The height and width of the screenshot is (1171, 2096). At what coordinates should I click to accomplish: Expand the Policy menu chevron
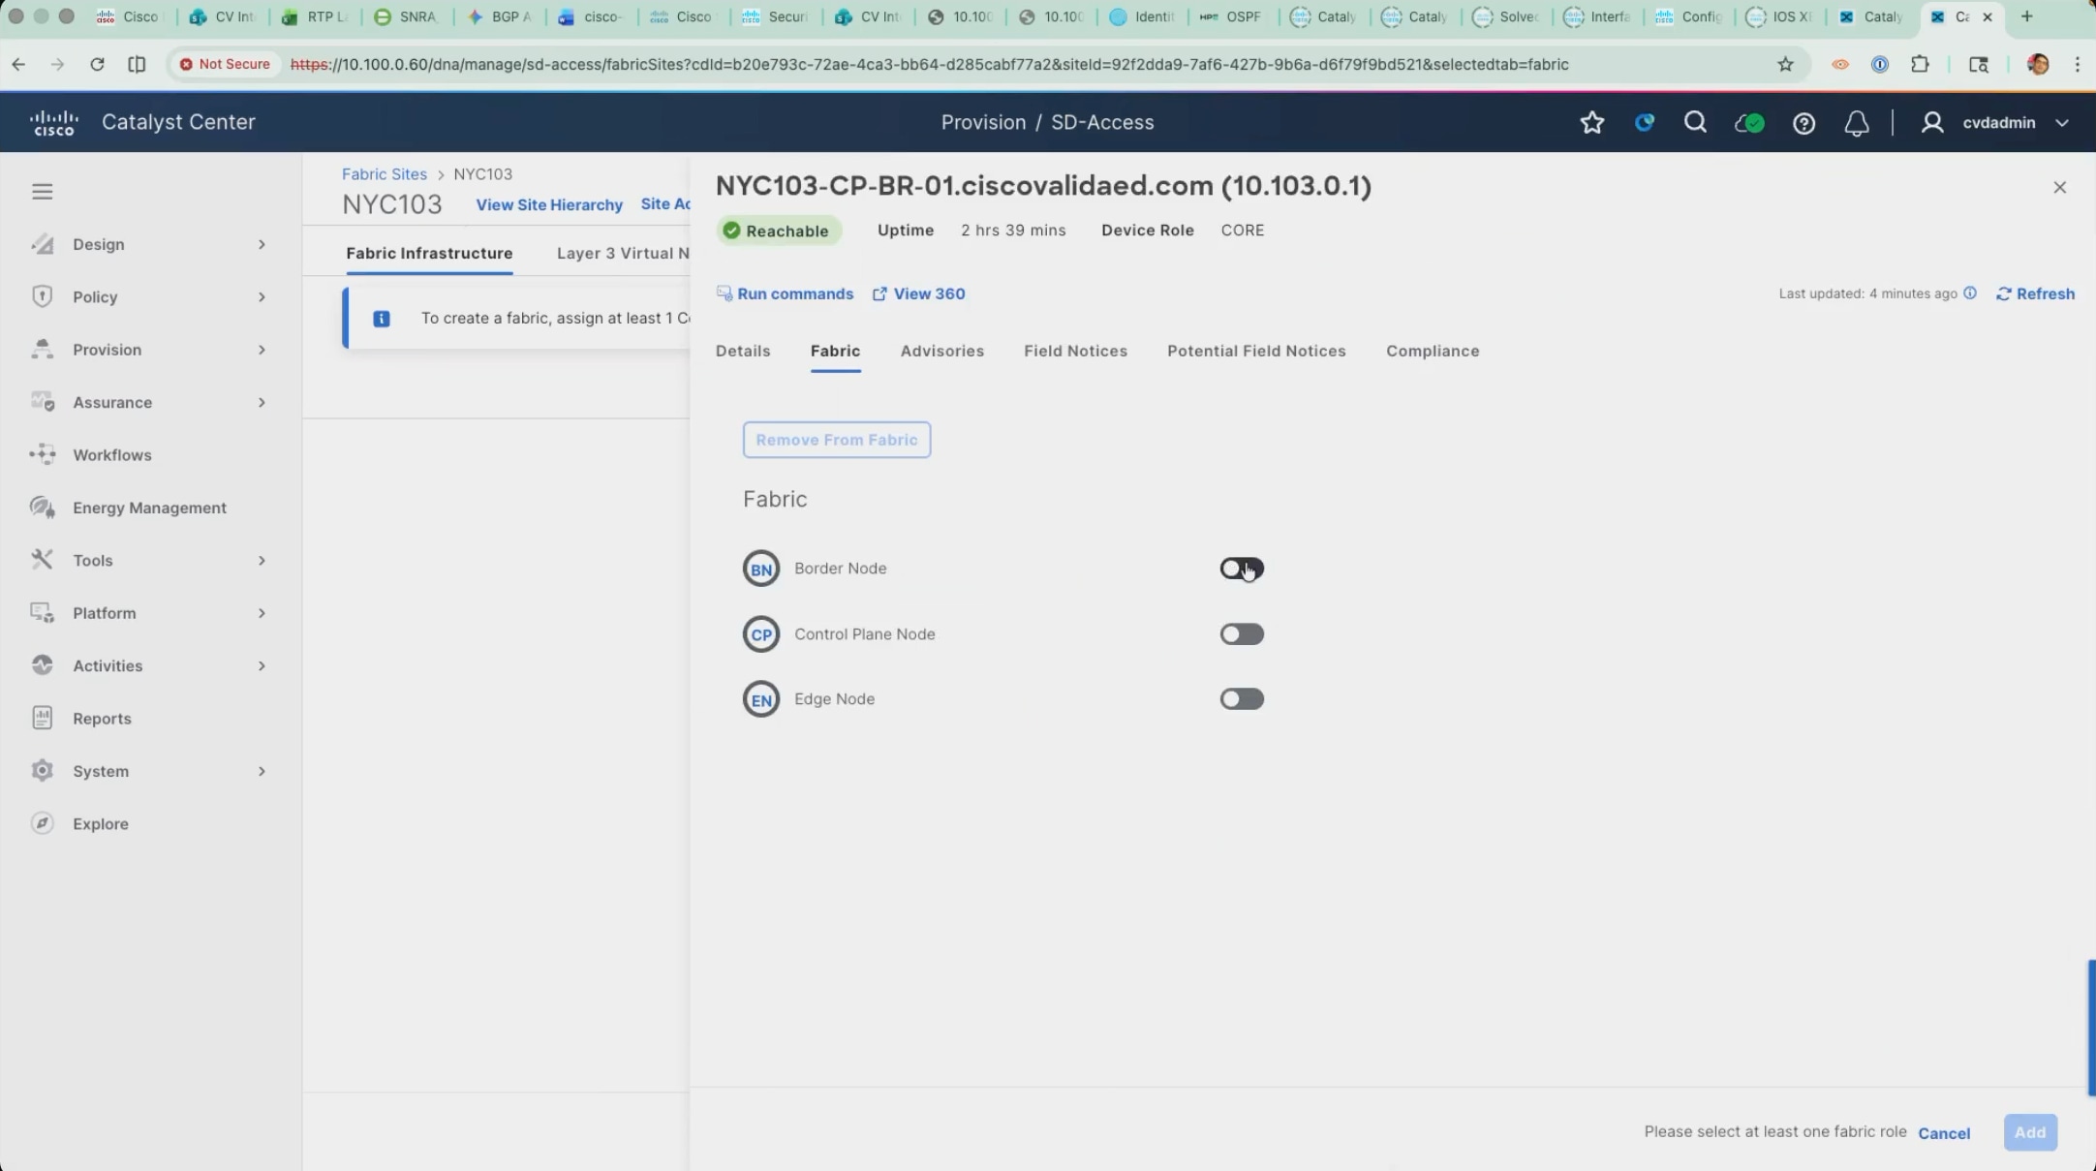pyautogui.click(x=262, y=297)
